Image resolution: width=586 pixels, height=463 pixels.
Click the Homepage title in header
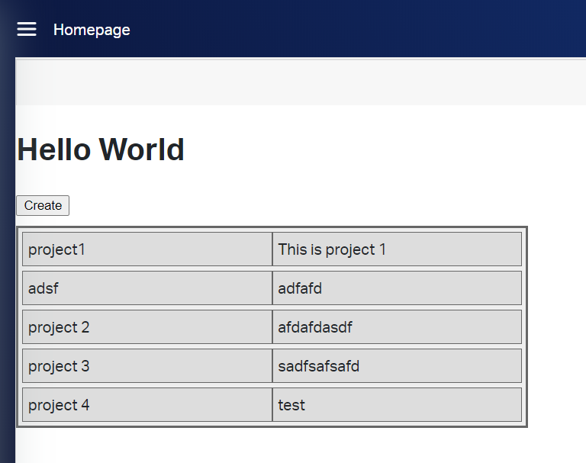pyautogui.click(x=92, y=30)
